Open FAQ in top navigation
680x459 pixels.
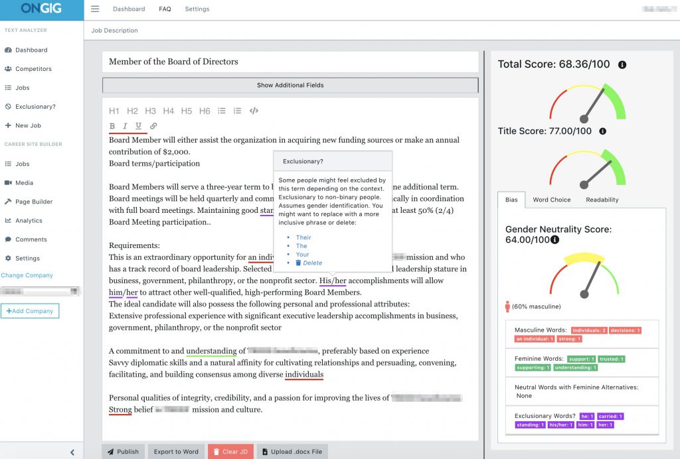(165, 9)
